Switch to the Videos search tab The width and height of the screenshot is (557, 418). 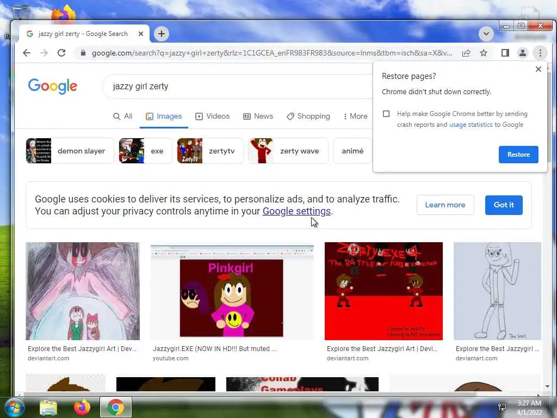[x=213, y=116]
